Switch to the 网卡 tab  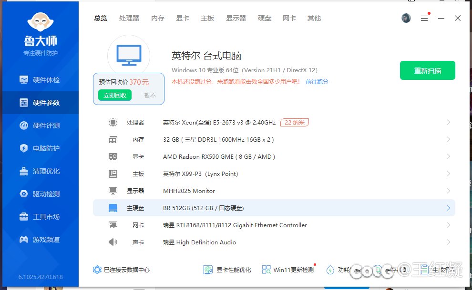click(289, 19)
